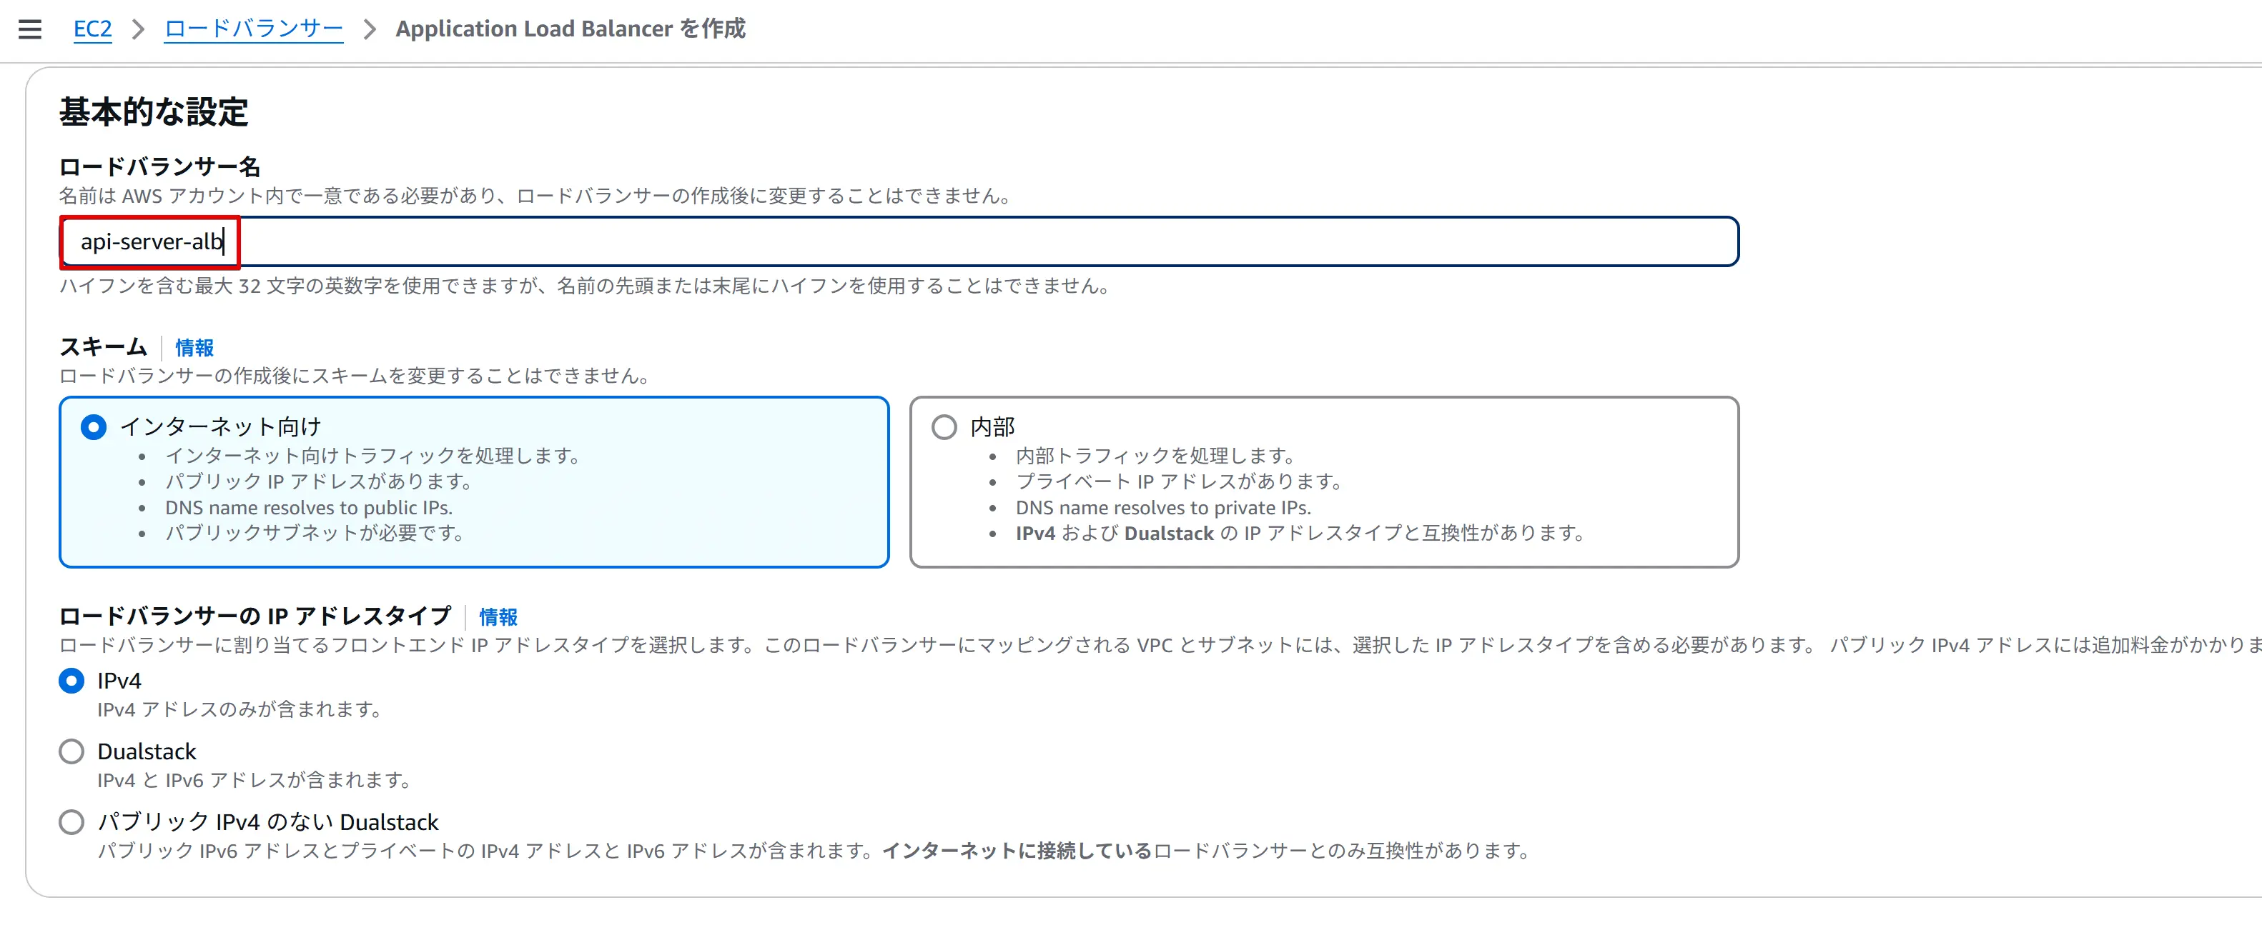Choose the Dualstack radio button
2262x930 pixels.
coord(72,752)
